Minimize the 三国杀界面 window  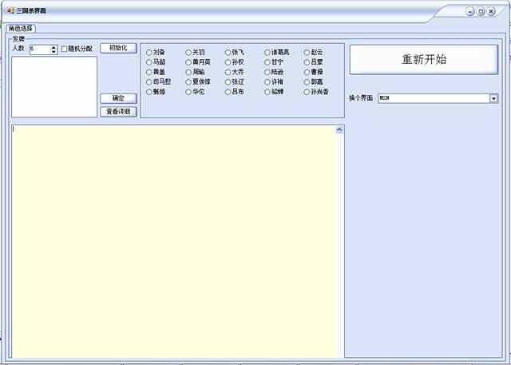tap(470, 11)
